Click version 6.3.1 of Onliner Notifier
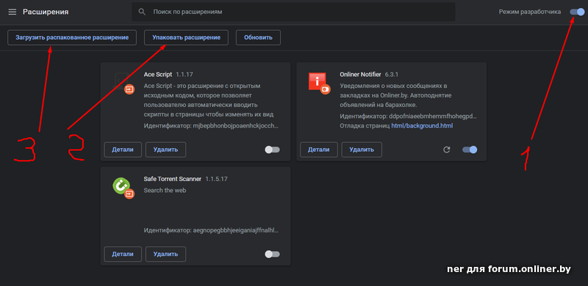This screenshot has height=286, width=588. [x=392, y=75]
